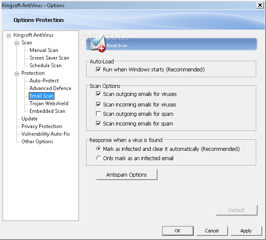Select Other Options in the tree
This screenshot has height=240, width=266.
37,142
